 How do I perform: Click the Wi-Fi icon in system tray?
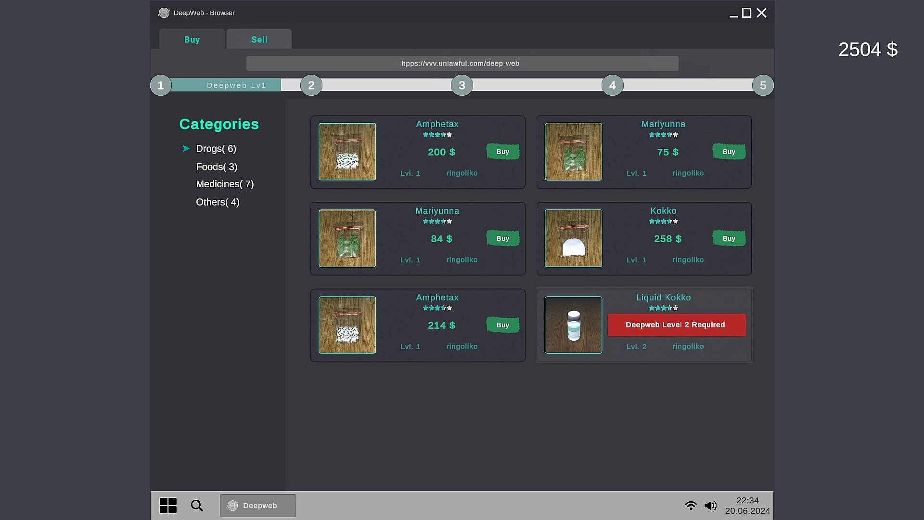click(691, 506)
